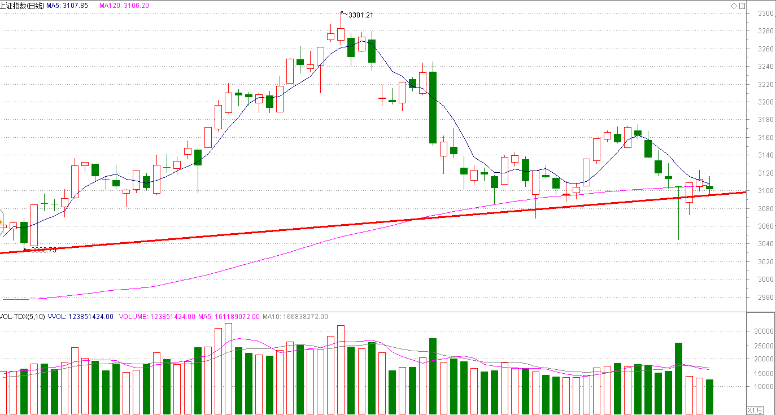Image resolution: width=776 pixels, height=415 pixels.
Task: Click the X1万 volume unit box
Action: [x=755, y=410]
